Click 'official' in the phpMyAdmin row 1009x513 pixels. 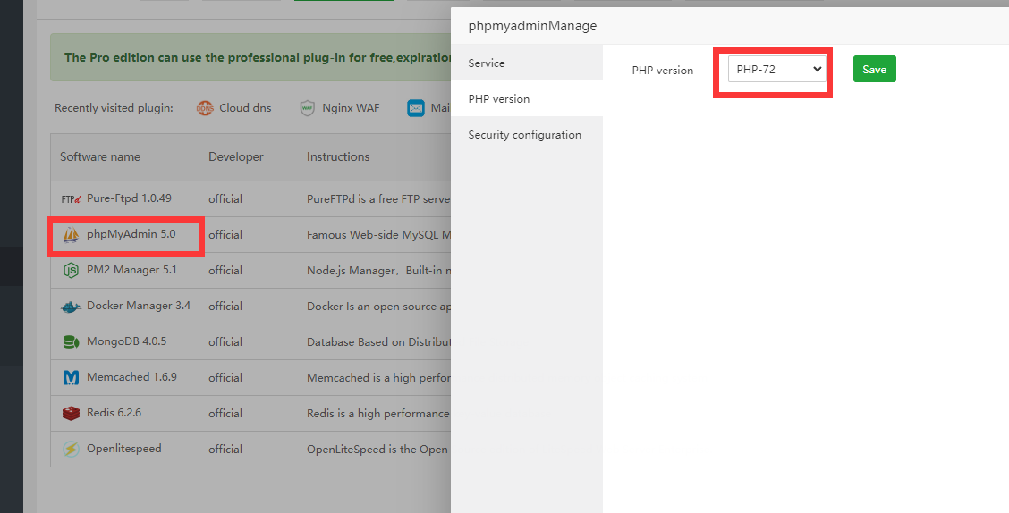click(225, 235)
